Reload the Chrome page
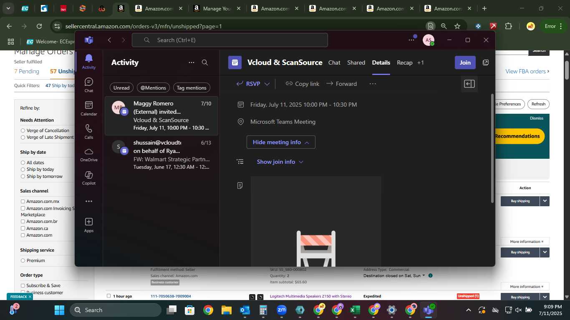The width and height of the screenshot is (570, 320). (x=39, y=26)
